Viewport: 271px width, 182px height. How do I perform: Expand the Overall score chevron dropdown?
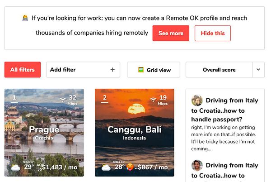click(x=258, y=70)
